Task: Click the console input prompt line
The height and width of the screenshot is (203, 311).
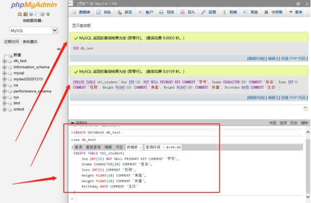Action: (x=186, y=199)
